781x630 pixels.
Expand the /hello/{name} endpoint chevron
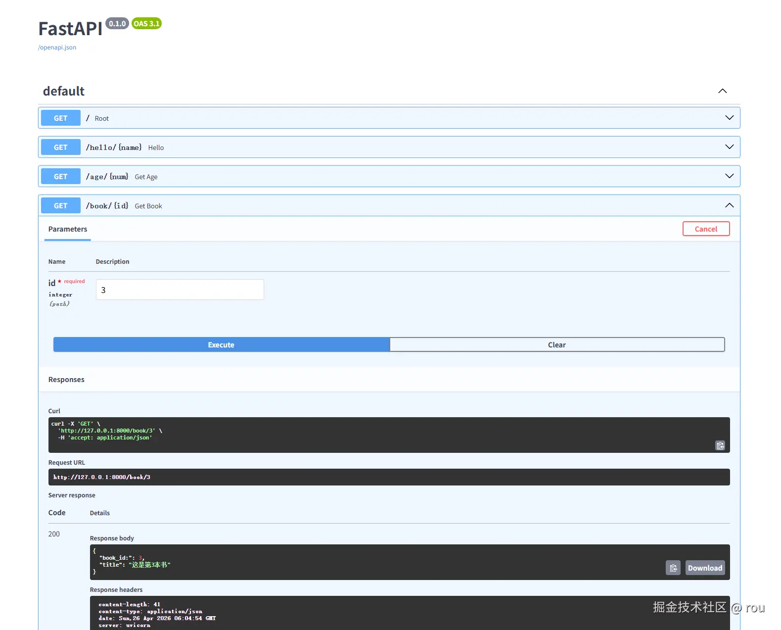[729, 147]
